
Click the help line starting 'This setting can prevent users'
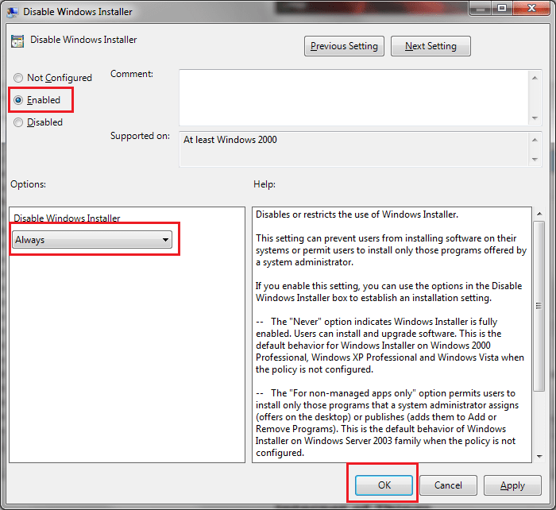386,238
